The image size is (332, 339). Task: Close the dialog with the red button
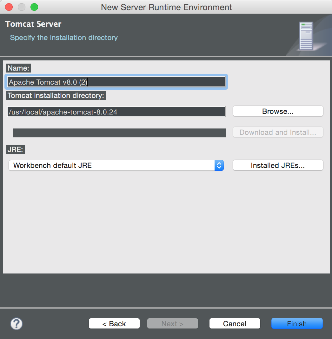tap(9, 7)
